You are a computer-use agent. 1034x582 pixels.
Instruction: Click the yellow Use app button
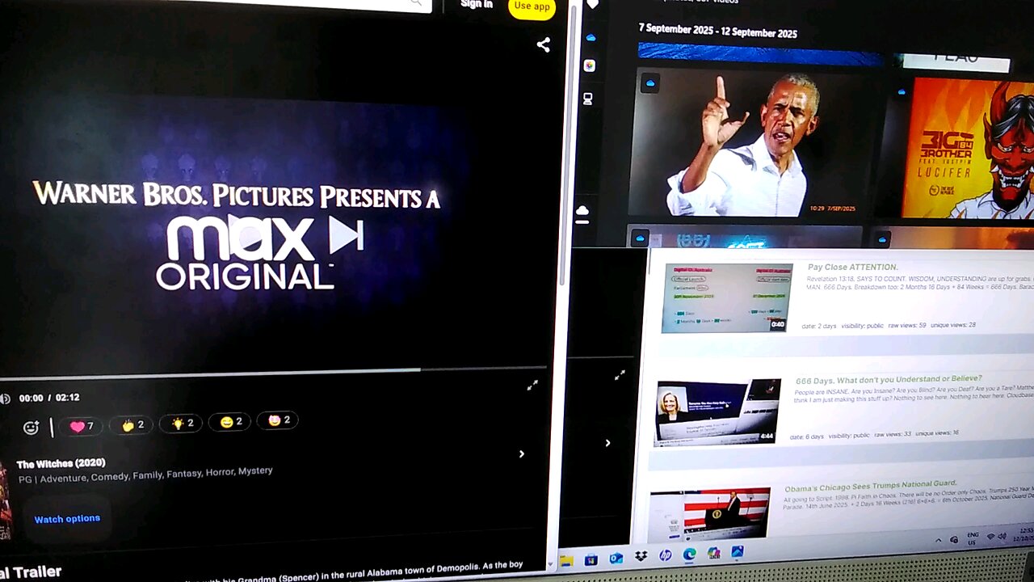coord(532,6)
